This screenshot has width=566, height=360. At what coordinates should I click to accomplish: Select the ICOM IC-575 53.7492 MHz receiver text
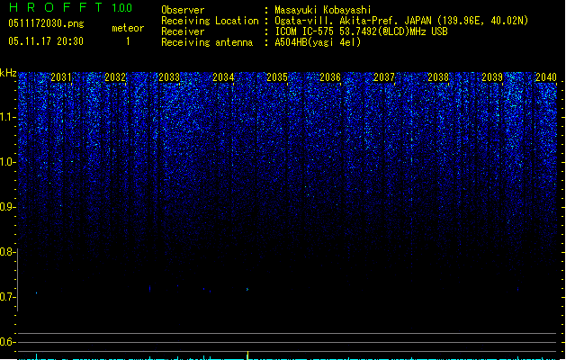[x=362, y=31]
